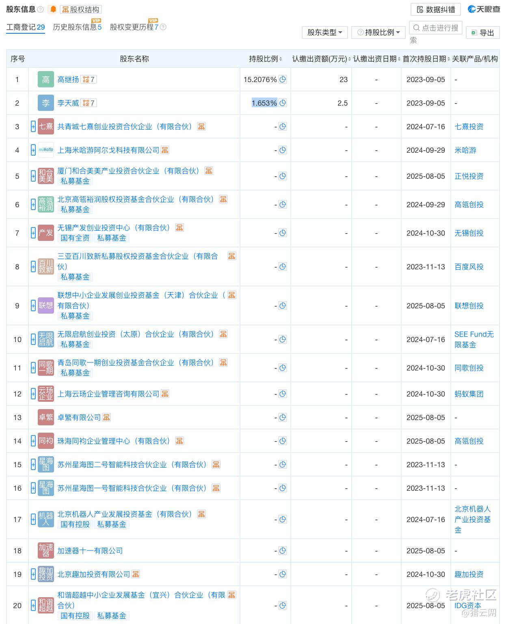
Task: Open structure icon next to 上海米哈游阿尔戈科技有限公司
Action: pos(165,150)
